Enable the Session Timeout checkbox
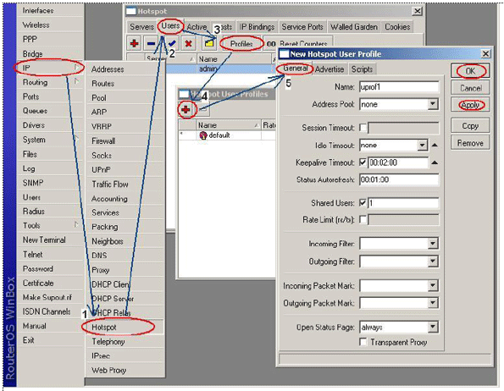The width and height of the screenshot is (504, 391). 363,128
